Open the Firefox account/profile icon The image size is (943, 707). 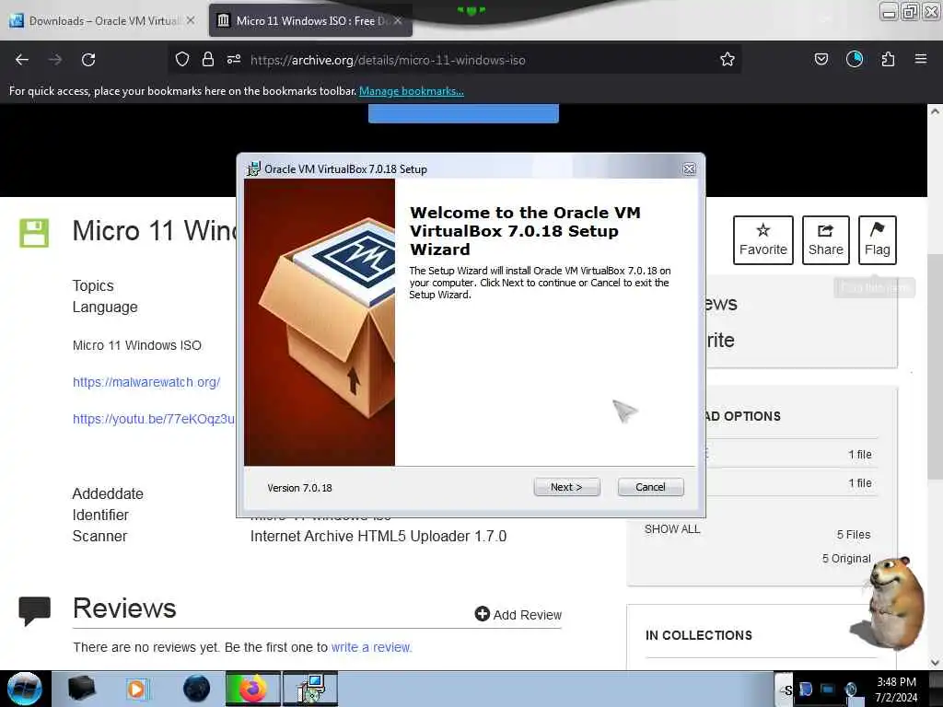pyautogui.click(x=854, y=59)
